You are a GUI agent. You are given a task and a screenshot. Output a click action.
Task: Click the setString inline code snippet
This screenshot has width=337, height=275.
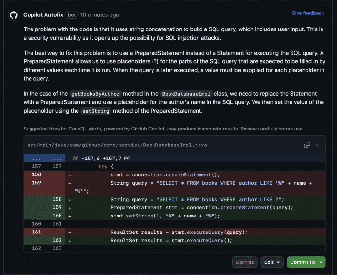click(95, 111)
